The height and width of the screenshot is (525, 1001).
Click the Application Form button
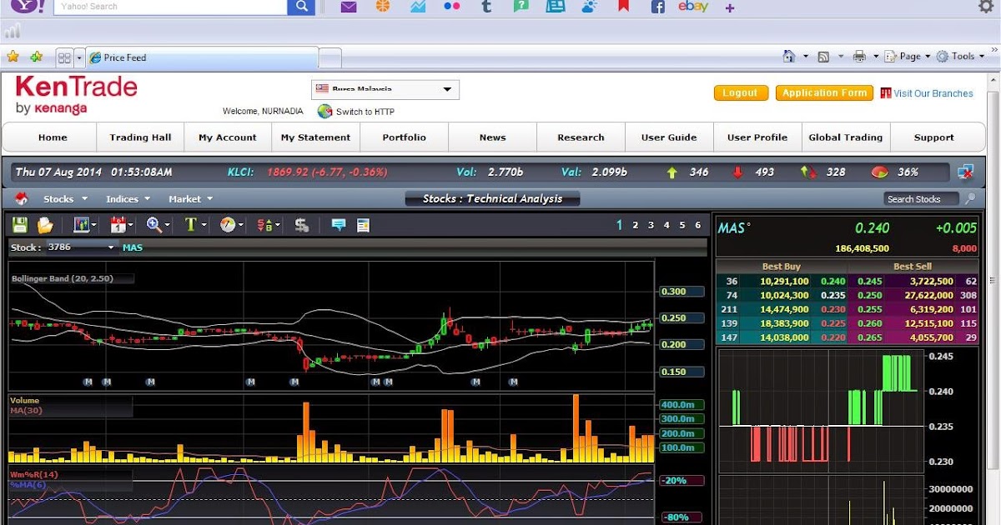click(824, 93)
